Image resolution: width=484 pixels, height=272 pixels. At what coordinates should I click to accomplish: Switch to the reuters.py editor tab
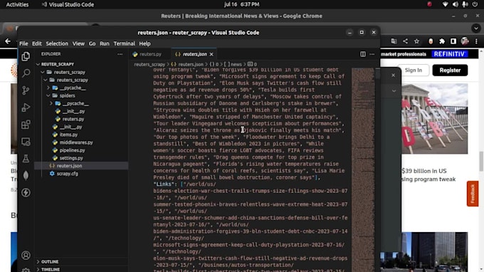150,54
